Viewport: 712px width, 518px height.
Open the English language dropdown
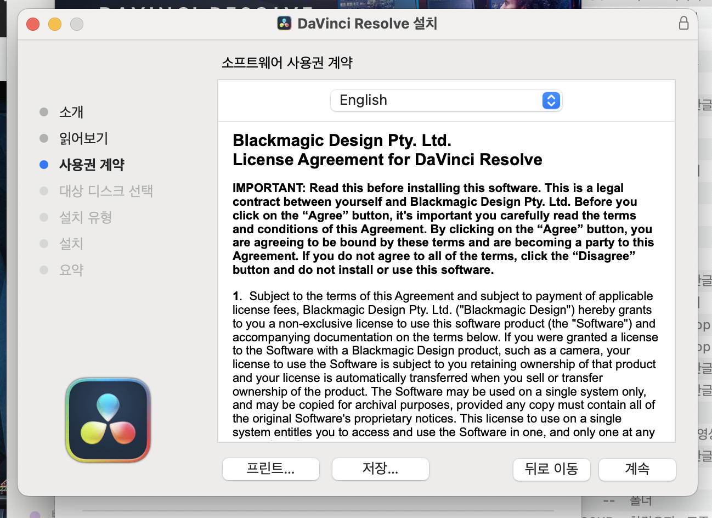coord(446,100)
